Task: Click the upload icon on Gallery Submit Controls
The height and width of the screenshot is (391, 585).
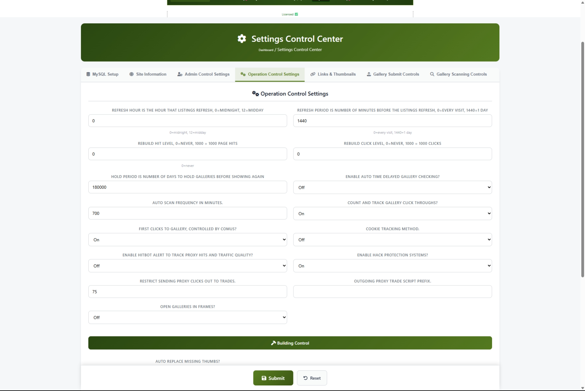Action: [369, 74]
